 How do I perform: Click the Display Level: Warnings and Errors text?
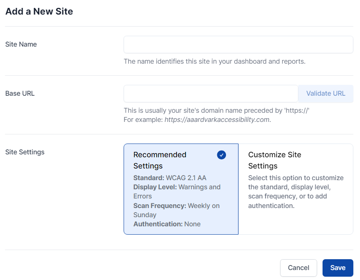click(x=177, y=191)
